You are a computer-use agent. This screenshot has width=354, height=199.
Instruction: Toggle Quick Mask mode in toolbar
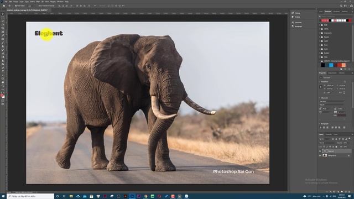coord(3,101)
